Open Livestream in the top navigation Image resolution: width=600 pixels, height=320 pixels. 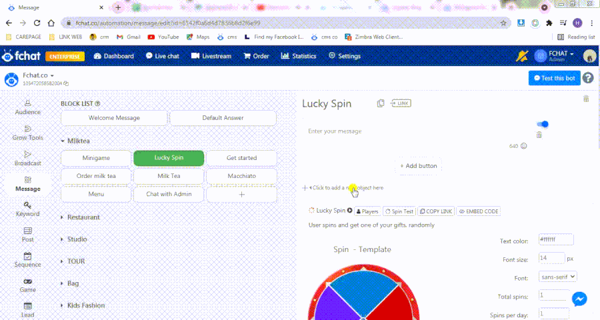coord(211,56)
